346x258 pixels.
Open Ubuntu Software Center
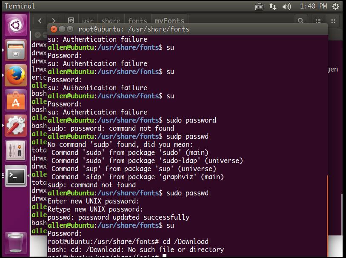(x=16, y=101)
